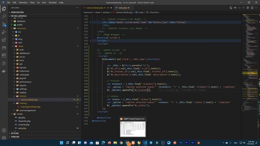Click the Visual Studio Code taskbar icon
The image size is (260, 146).
(x=145, y=143)
